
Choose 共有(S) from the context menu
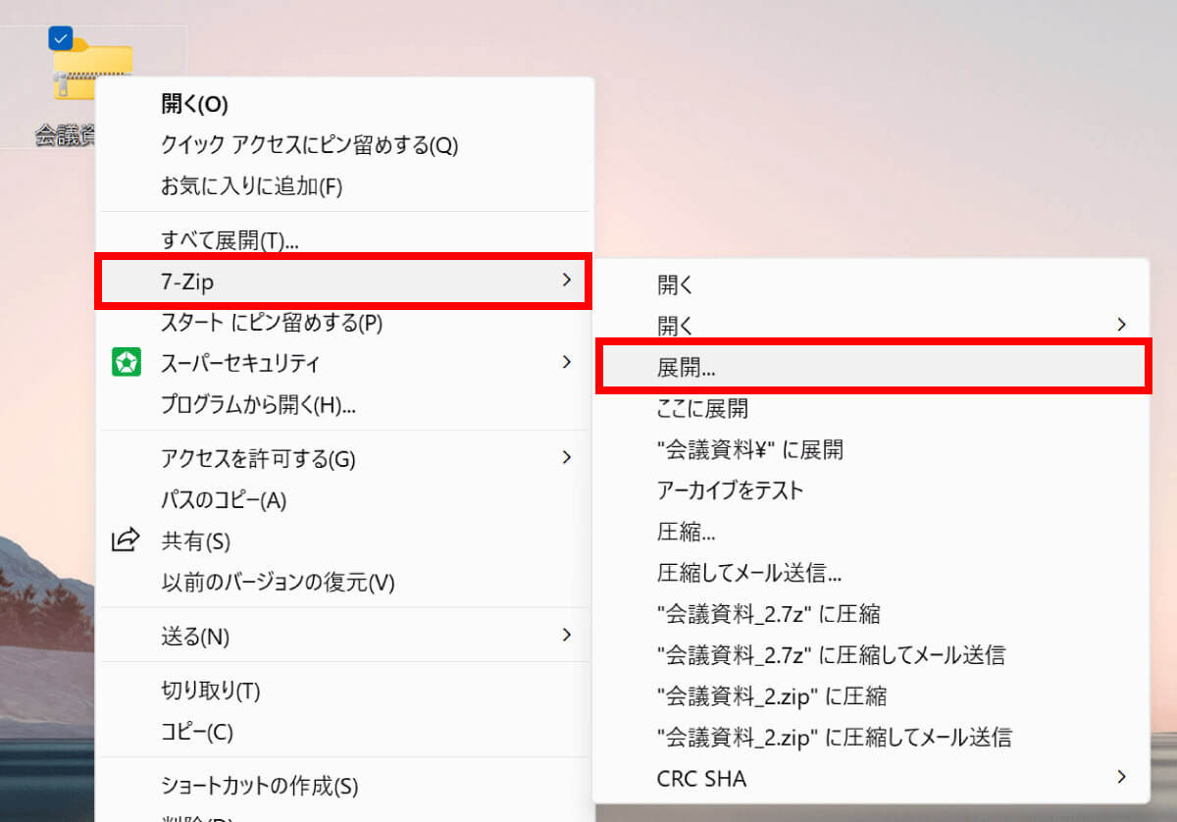[345, 540]
